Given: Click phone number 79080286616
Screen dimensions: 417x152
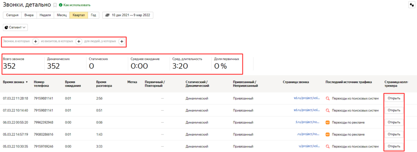Looking at the screenshot, I should (x=44, y=134).
